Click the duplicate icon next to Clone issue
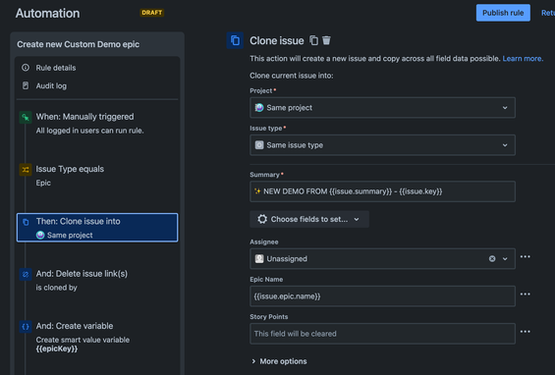Screen dimensions: 555x375 (x=313, y=40)
